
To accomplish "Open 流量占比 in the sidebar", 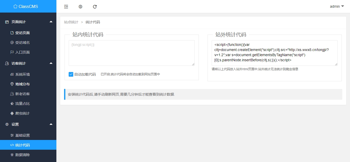I will click(x=22, y=104).
